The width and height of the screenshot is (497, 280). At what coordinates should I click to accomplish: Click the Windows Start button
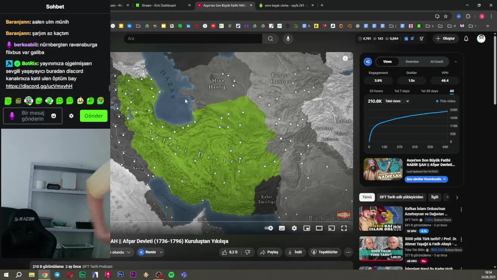[6, 275]
